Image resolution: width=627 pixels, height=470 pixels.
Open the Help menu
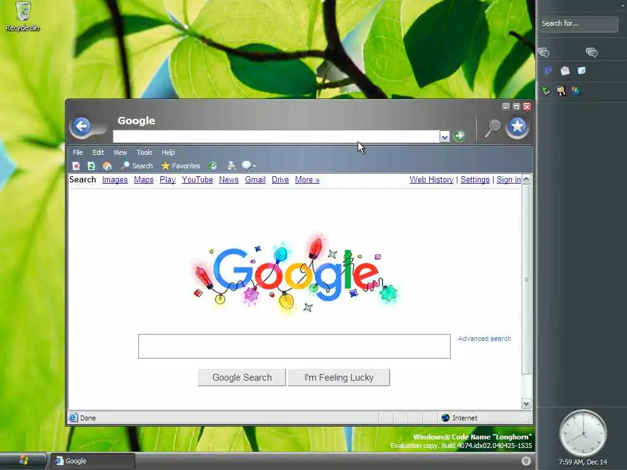point(168,152)
